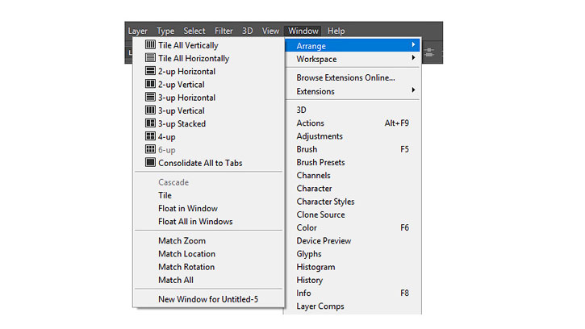Open the Help menu
This screenshot has width=585, height=329.
[x=336, y=31]
